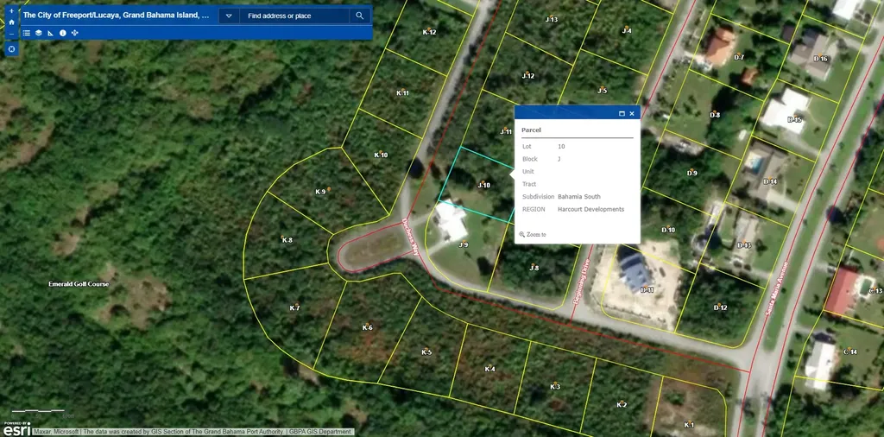Open the map layers panel
The height and width of the screenshot is (437, 884).
(39, 33)
